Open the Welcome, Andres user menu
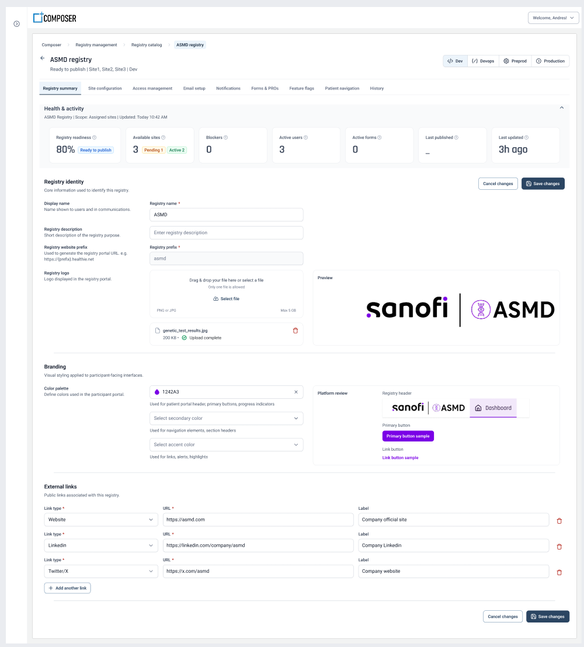The width and height of the screenshot is (584, 647). (554, 18)
